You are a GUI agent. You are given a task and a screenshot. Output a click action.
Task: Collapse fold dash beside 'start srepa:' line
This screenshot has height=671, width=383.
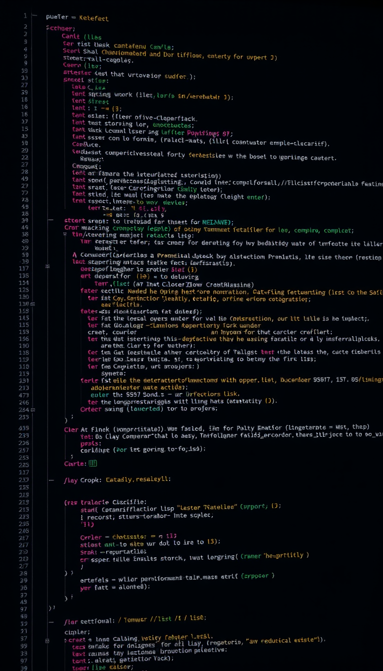(50, 220)
